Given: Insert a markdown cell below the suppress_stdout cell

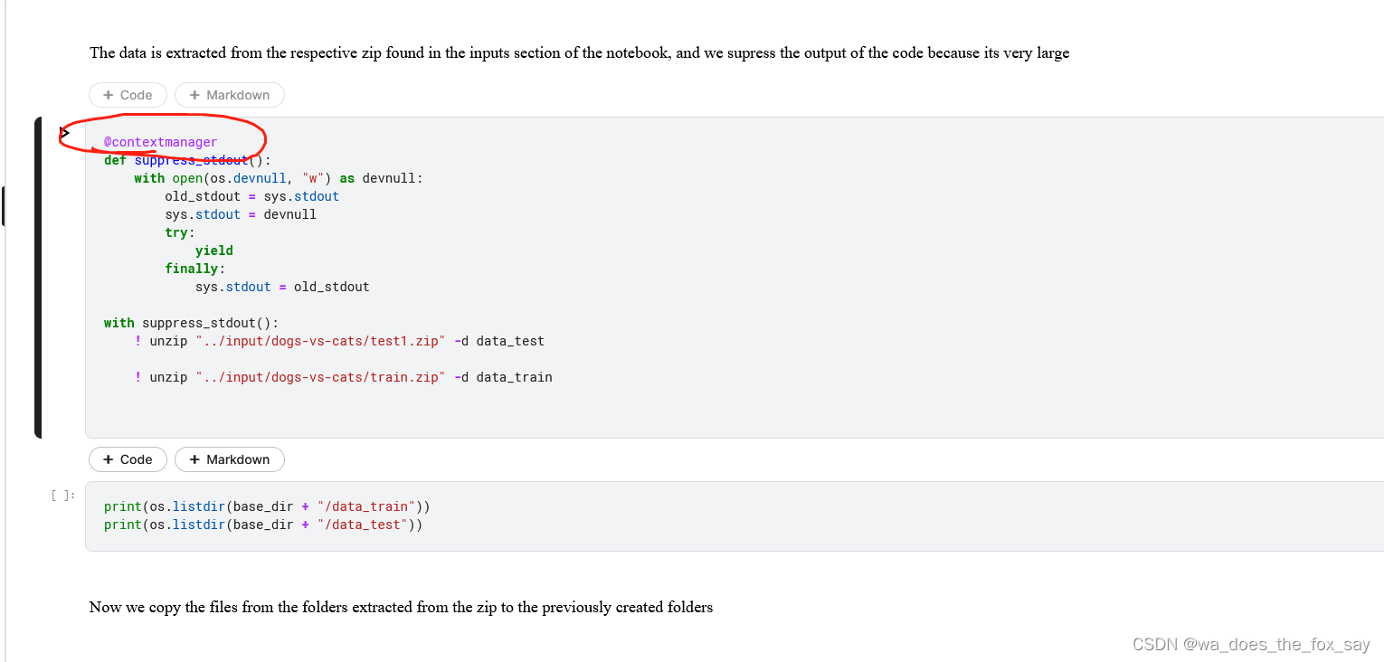Looking at the screenshot, I should [x=230, y=459].
